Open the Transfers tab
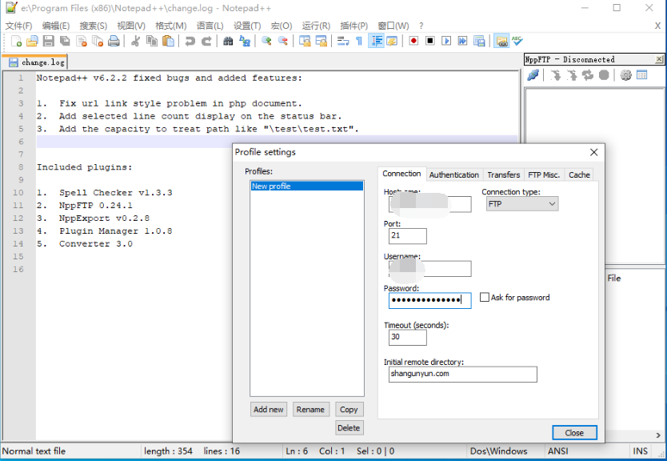This screenshot has width=667, height=461. coord(503,174)
